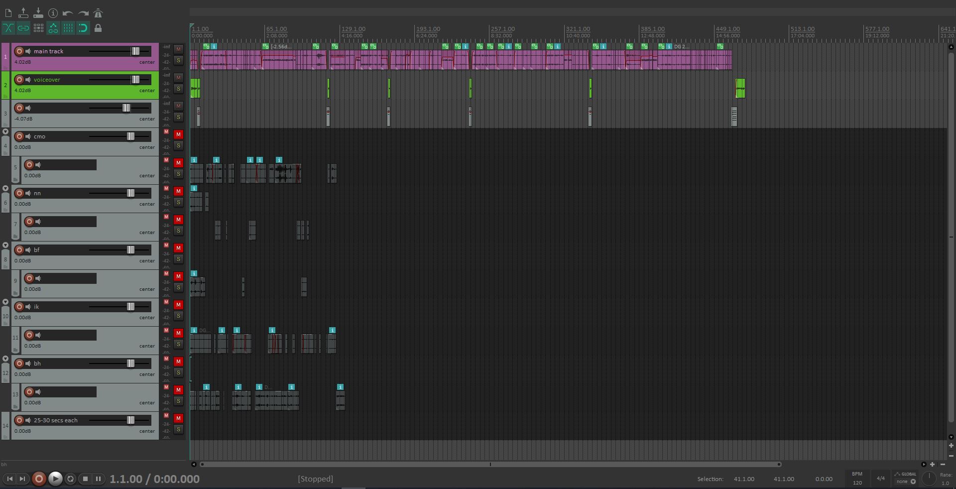The image size is (956, 489).
Task: Arm main track for recording
Action: 19,51
